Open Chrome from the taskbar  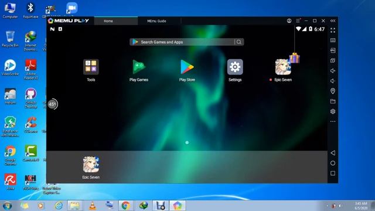click(x=125, y=206)
